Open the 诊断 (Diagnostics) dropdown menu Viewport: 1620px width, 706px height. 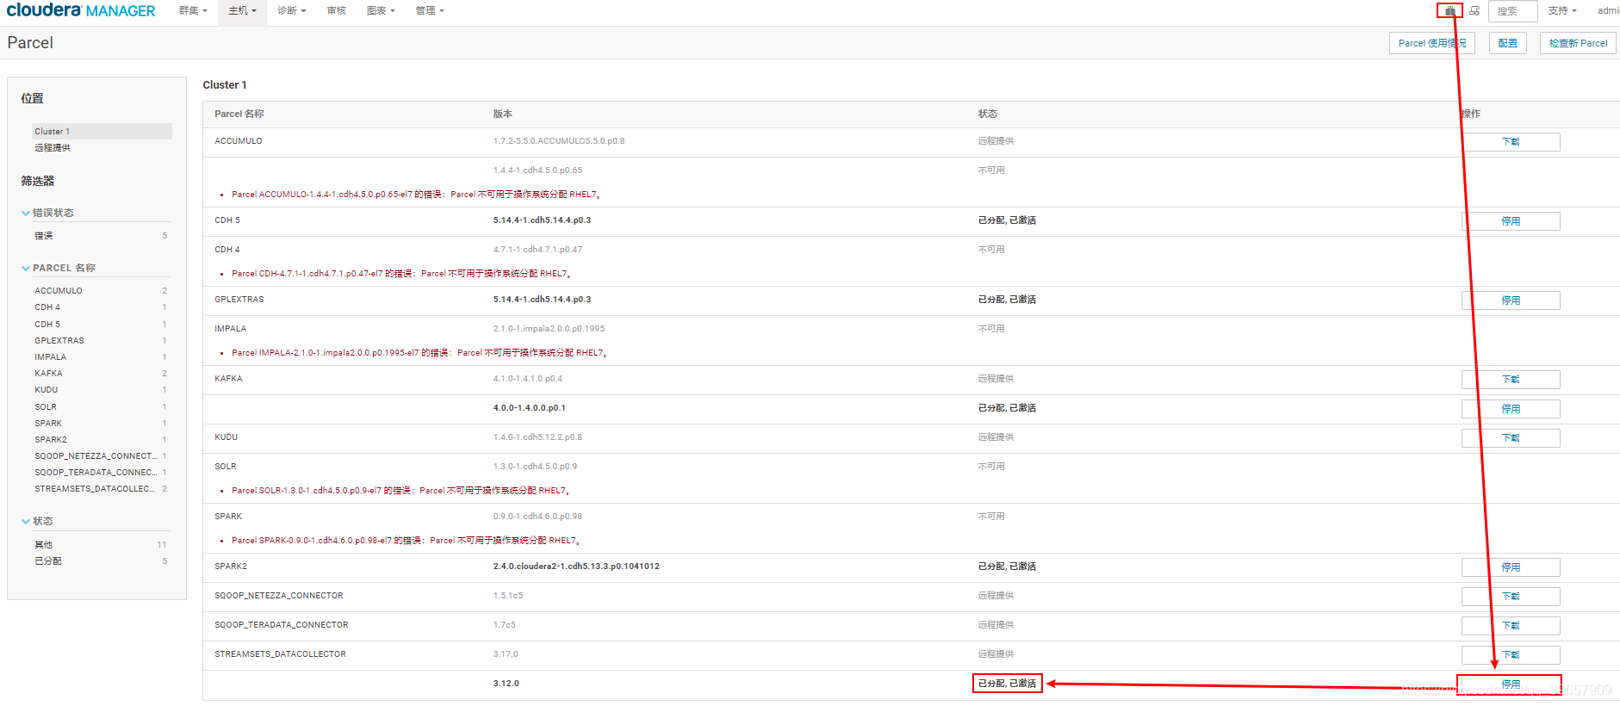click(292, 11)
